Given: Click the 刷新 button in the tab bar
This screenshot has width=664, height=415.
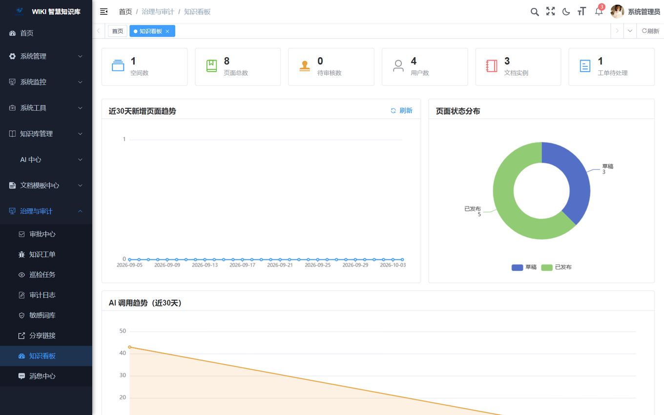Looking at the screenshot, I should click(x=650, y=31).
